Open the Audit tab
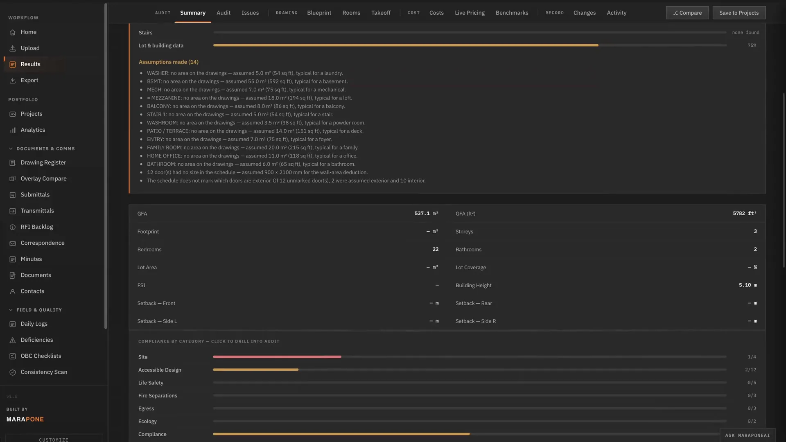The image size is (786, 442). [224, 13]
